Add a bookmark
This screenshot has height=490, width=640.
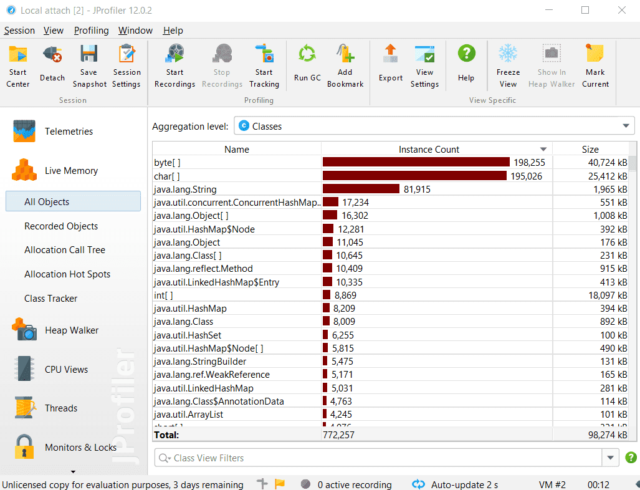345,66
